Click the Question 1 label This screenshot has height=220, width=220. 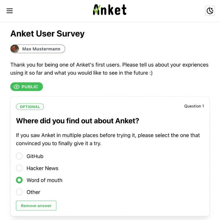[194, 106]
